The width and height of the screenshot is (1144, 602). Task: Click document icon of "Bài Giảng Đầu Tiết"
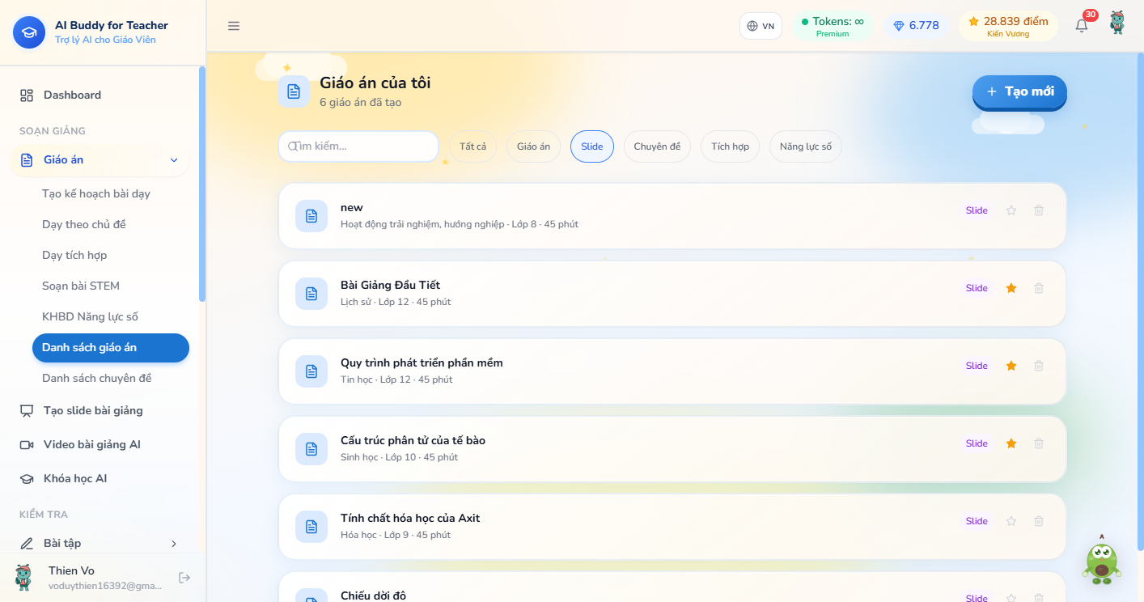(x=311, y=294)
